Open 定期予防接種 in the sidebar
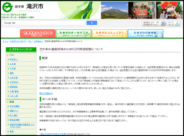 pyautogui.click(x=22, y=126)
